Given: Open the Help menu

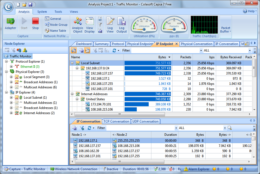Looking at the screenshot, I should (250, 11).
